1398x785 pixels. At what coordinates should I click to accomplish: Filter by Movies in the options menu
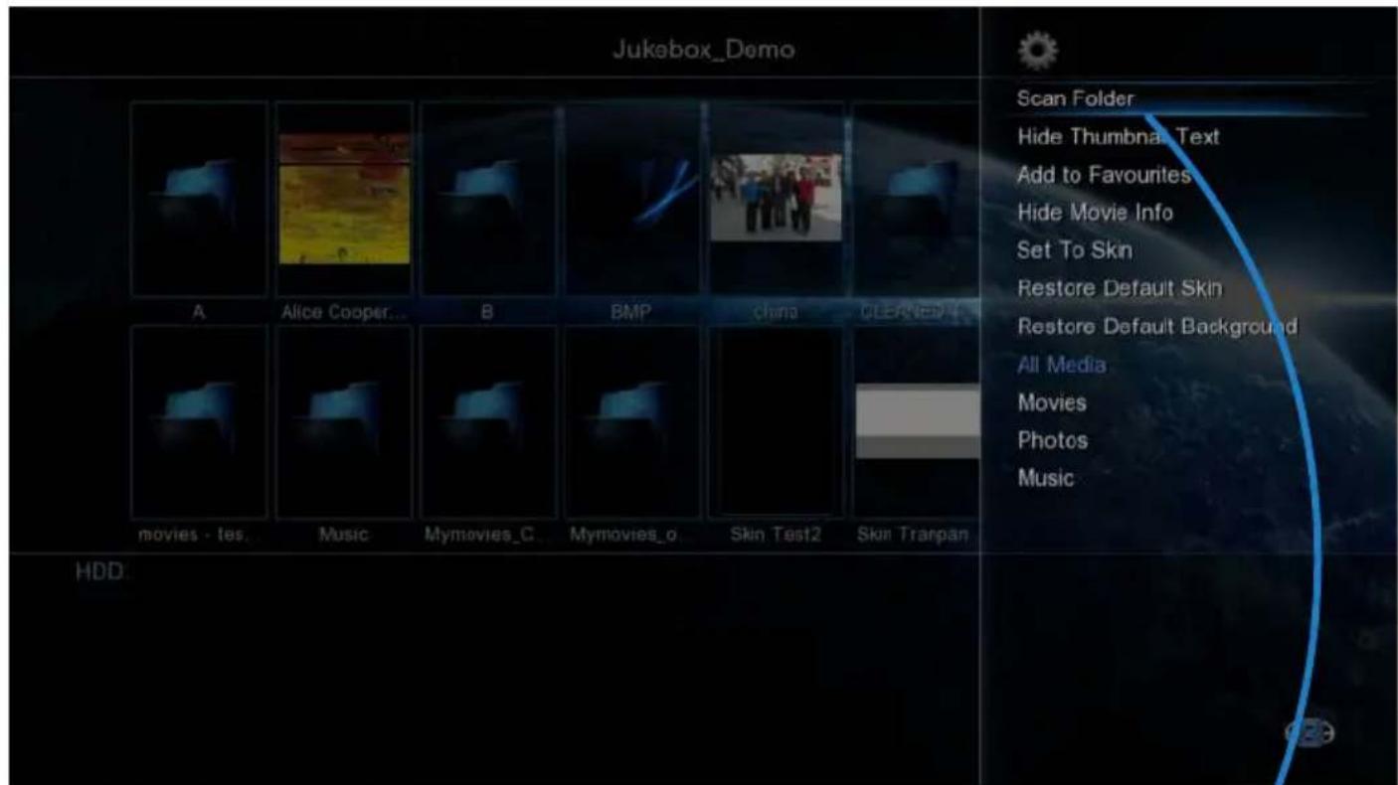point(1051,402)
